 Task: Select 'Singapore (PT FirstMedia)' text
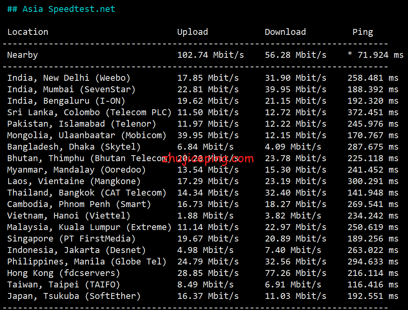pos(71,239)
